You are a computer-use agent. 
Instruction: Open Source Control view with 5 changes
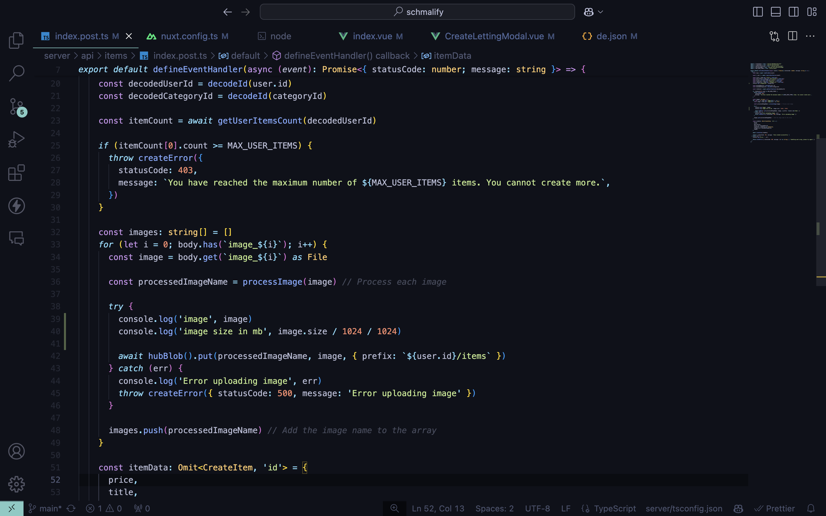16,106
